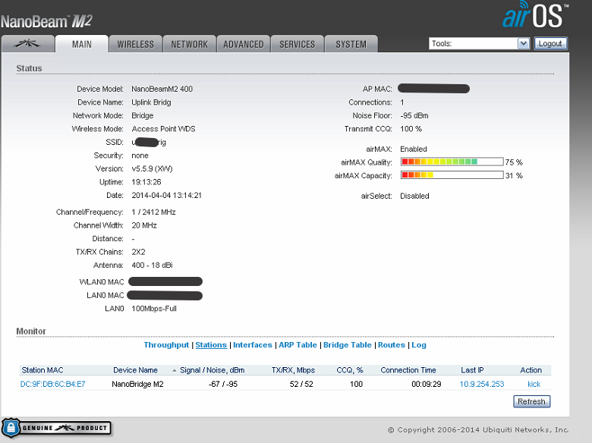Open the SERVICES tab
Image resolution: width=592 pixels, height=443 pixels.
(x=297, y=44)
